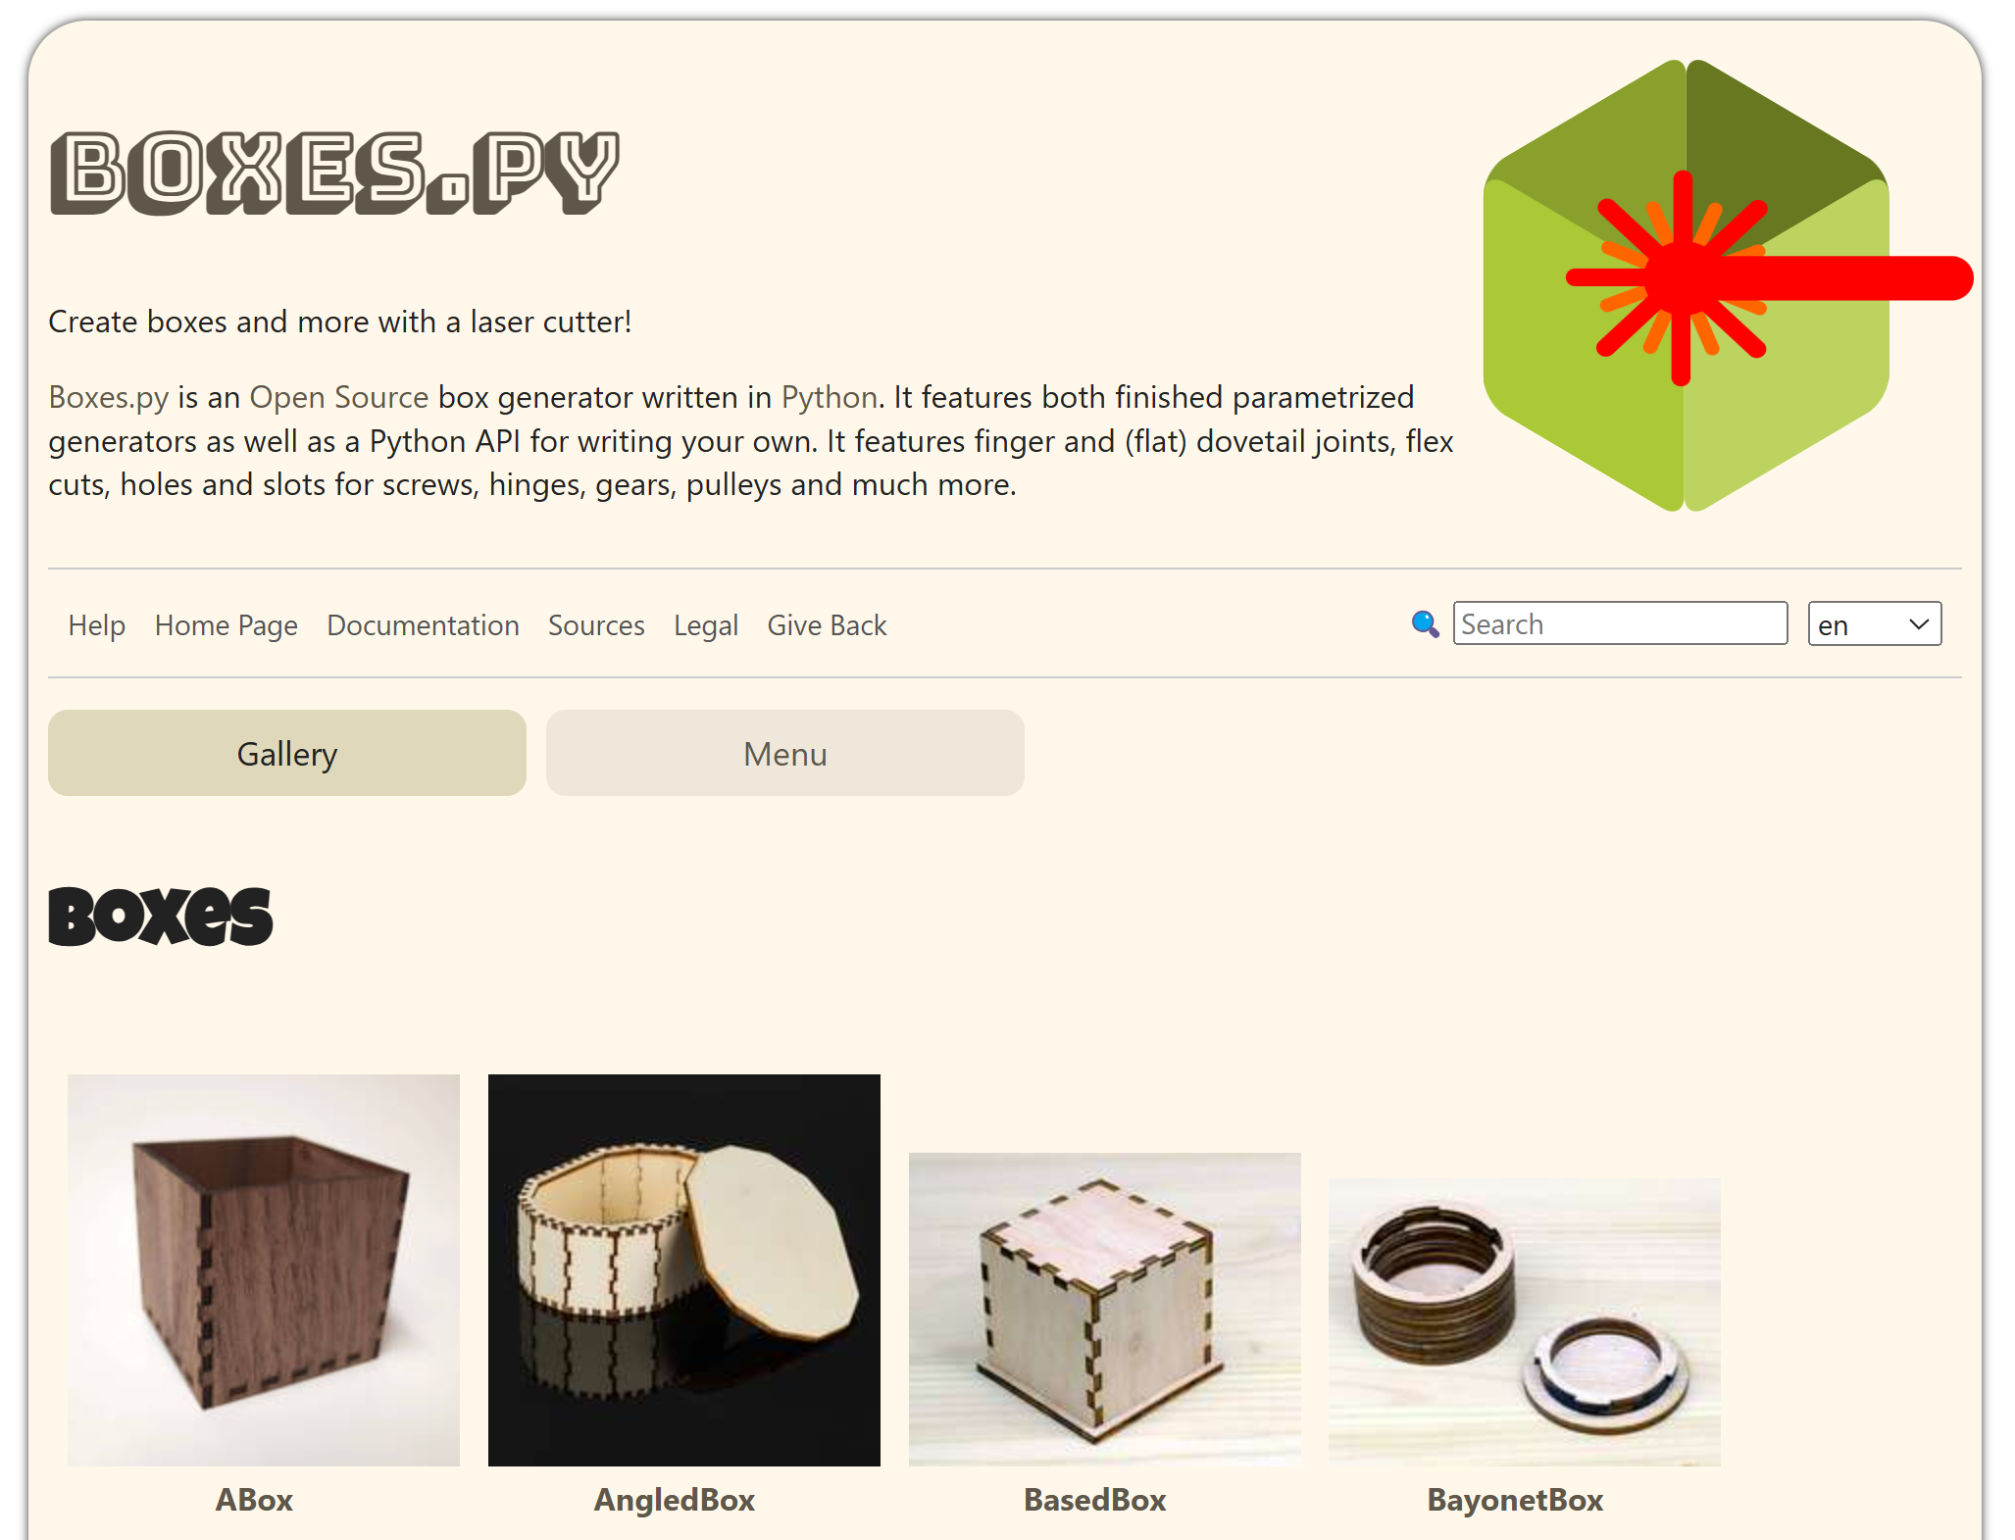Open the Sources link
Screen dimensions: 2015x1540
click(x=596, y=625)
